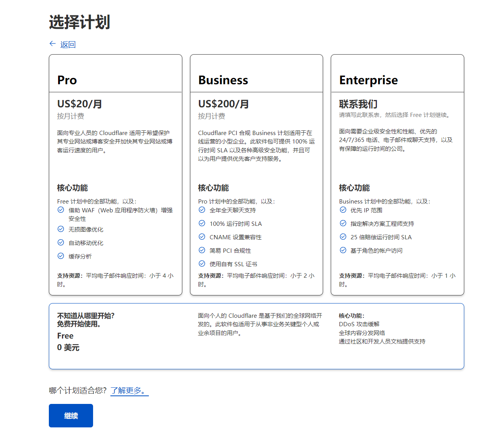
Task: Click the 全年全天聊天支持 feature text
Action: 233,210
